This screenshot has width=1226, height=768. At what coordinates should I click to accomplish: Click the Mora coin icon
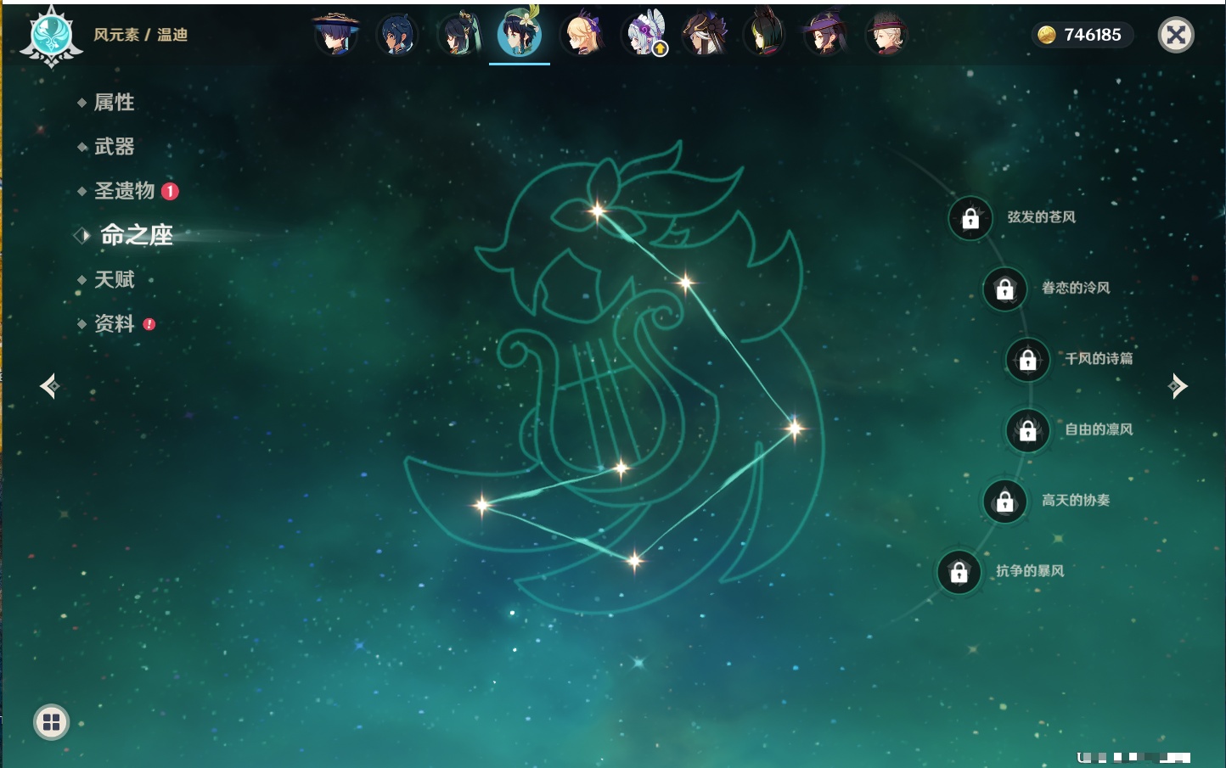click(x=1047, y=35)
